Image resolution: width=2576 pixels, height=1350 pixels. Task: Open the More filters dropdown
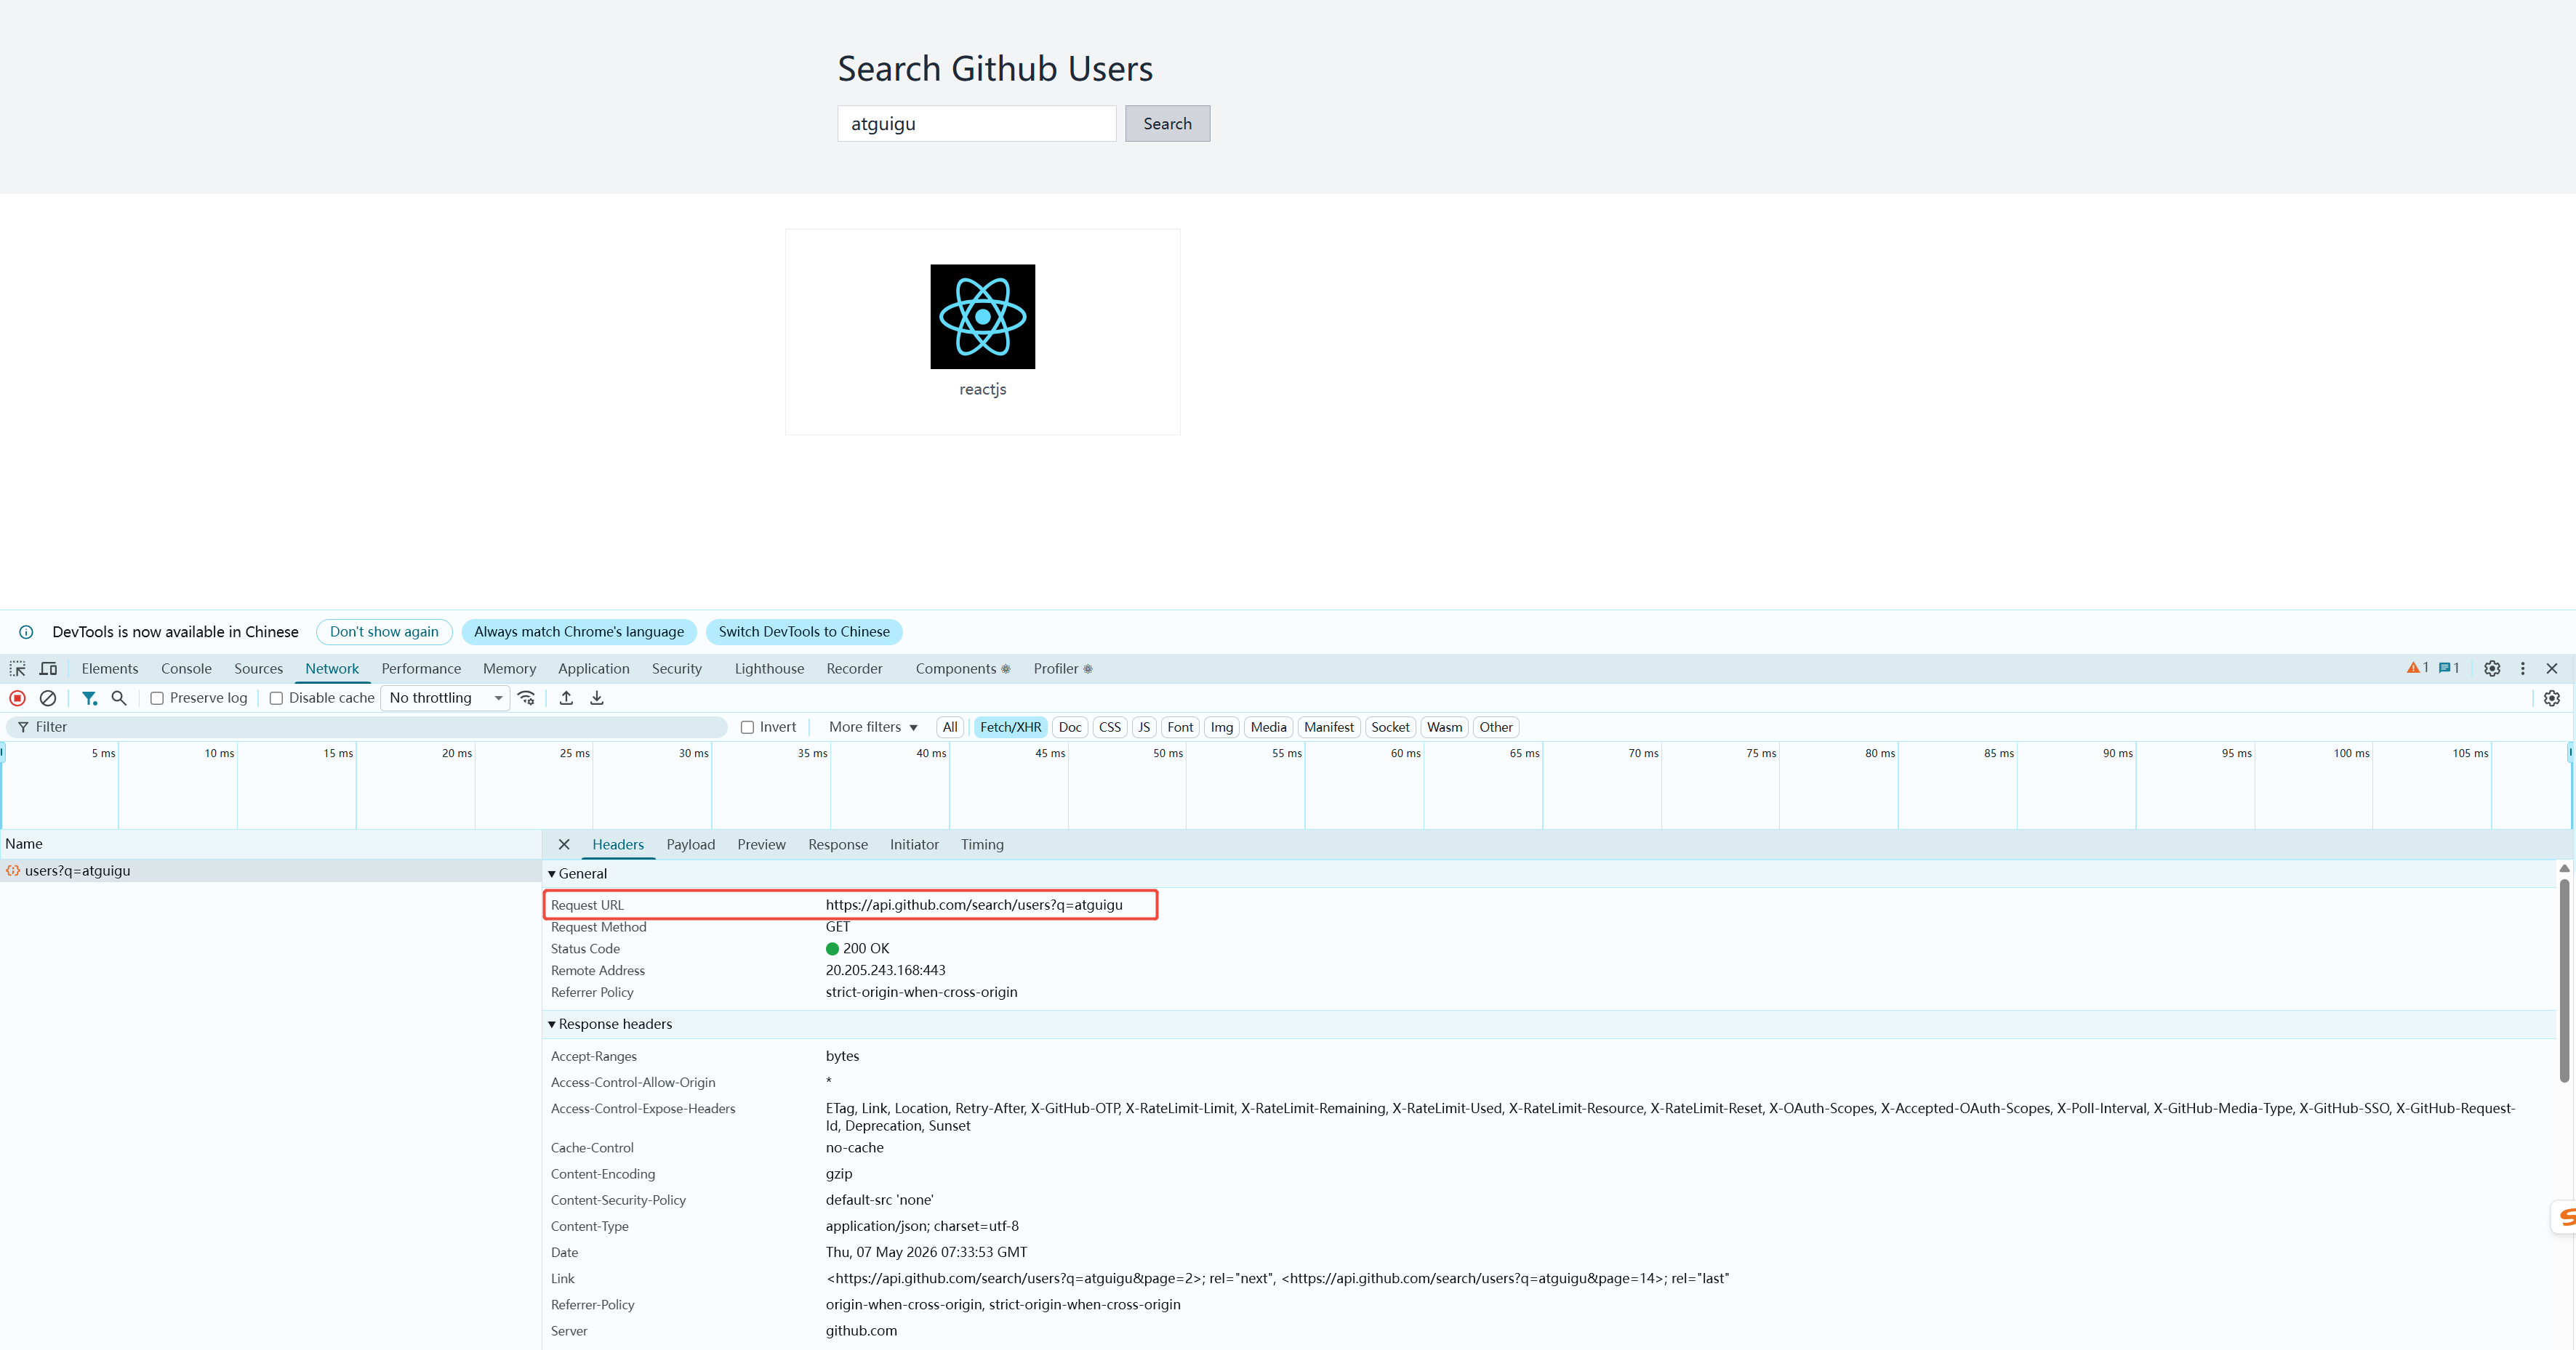pyautogui.click(x=873, y=727)
